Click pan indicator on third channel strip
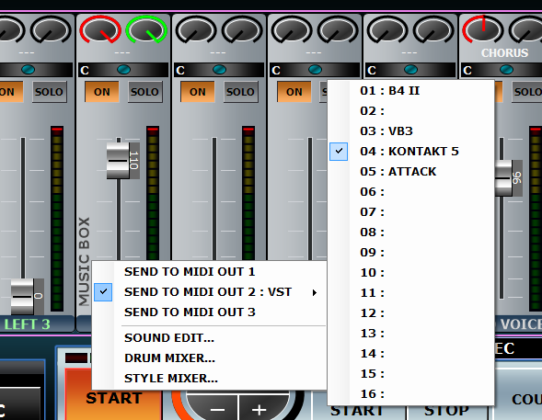The image size is (542, 420). pyautogui.click(x=220, y=70)
